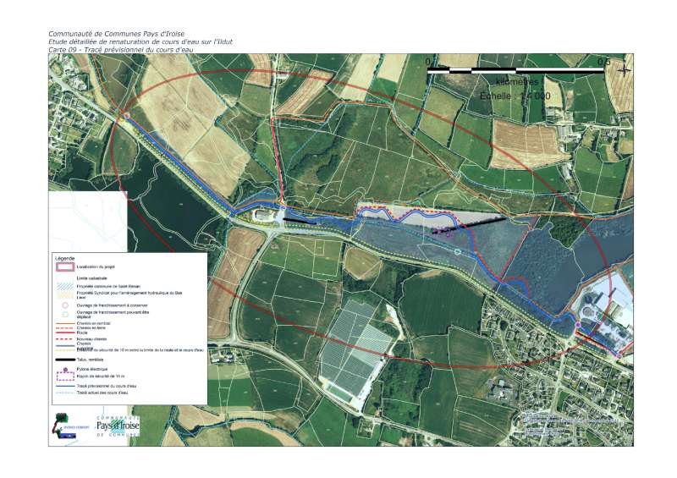Click the pink 'Localisation du projet' legend symbol

click(x=64, y=266)
